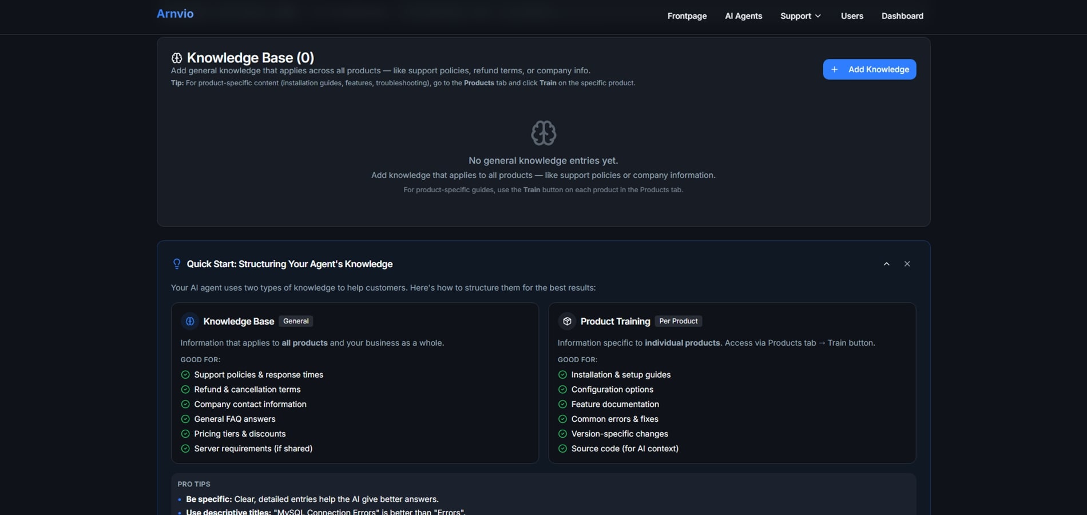Click the Add Knowledge button
1087x515 pixels.
[869, 69]
